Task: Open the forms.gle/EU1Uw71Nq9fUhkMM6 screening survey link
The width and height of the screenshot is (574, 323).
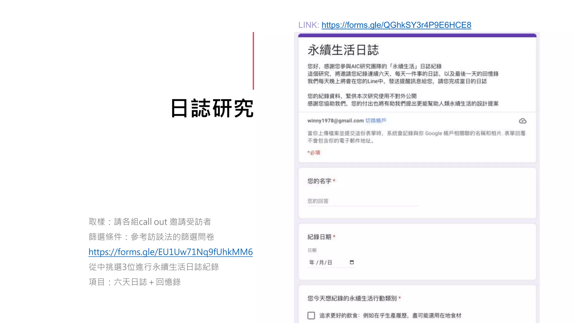Action: coord(171,252)
